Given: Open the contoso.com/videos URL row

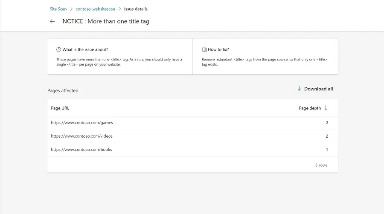Looking at the screenshot, I should click(81, 136).
